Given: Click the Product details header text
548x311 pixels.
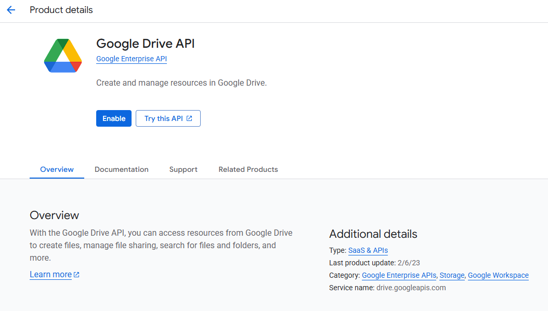Looking at the screenshot, I should (61, 10).
